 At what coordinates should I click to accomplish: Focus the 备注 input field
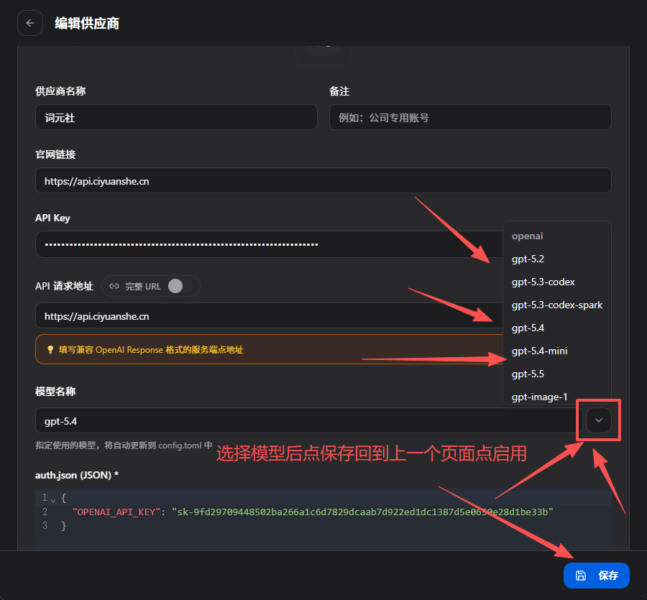coord(470,118)
